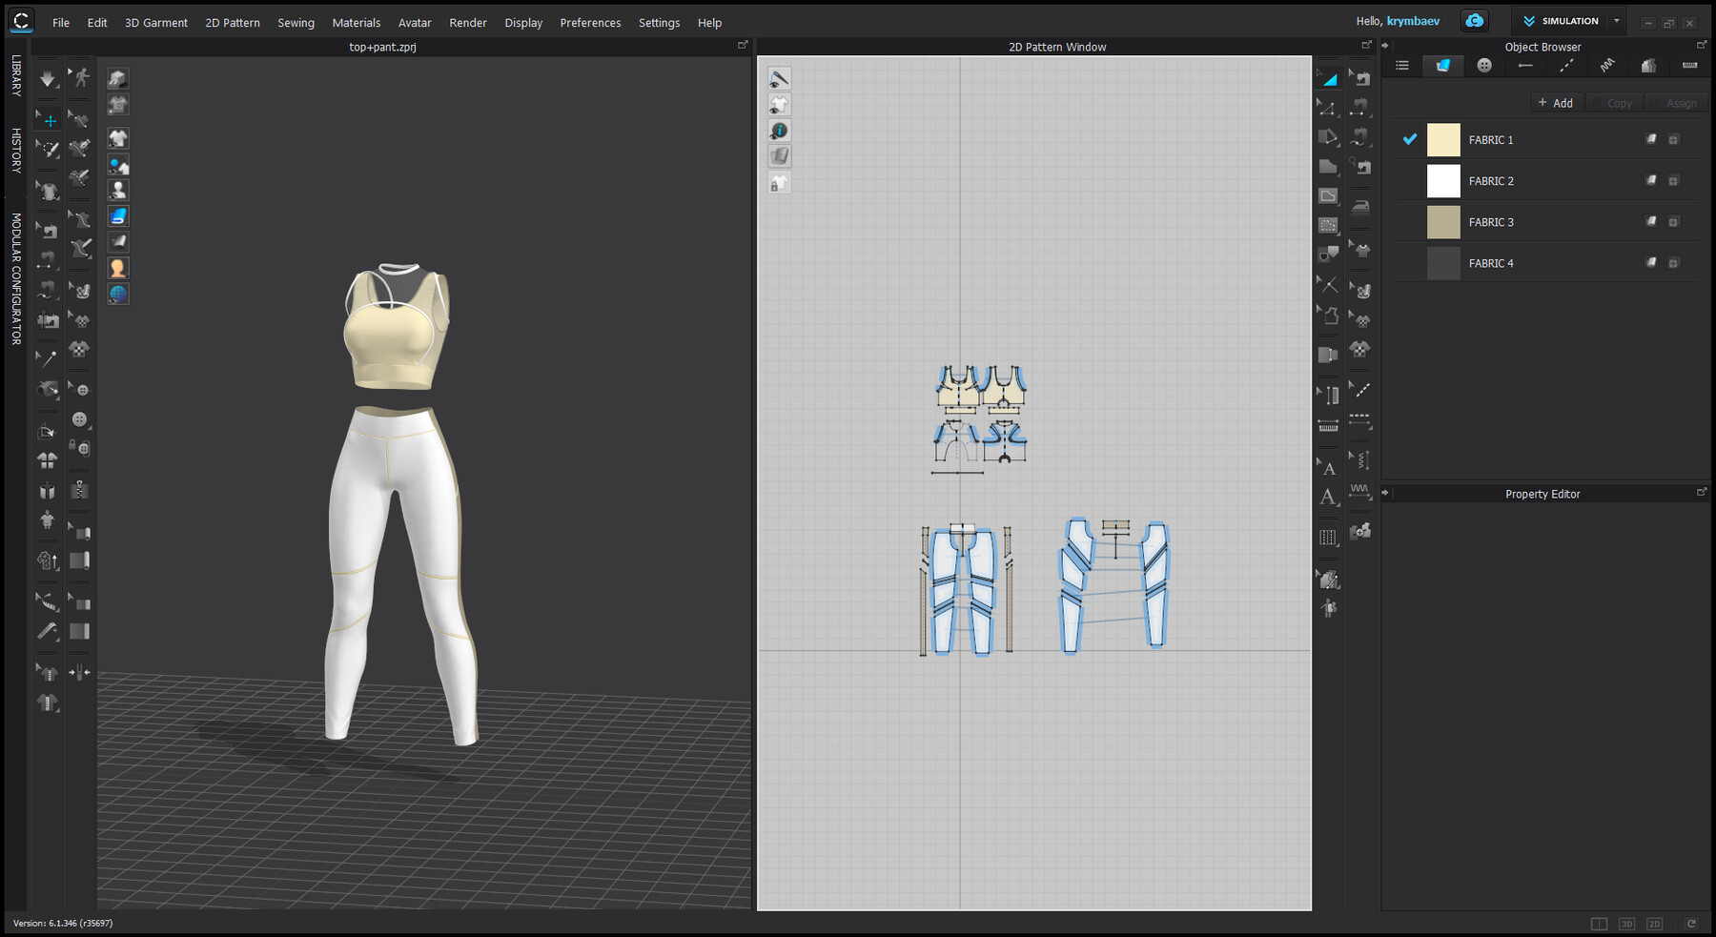Add a new fabric
Image resolution: width=1716 pixels, height=937 pixels.
point(1556,103)
